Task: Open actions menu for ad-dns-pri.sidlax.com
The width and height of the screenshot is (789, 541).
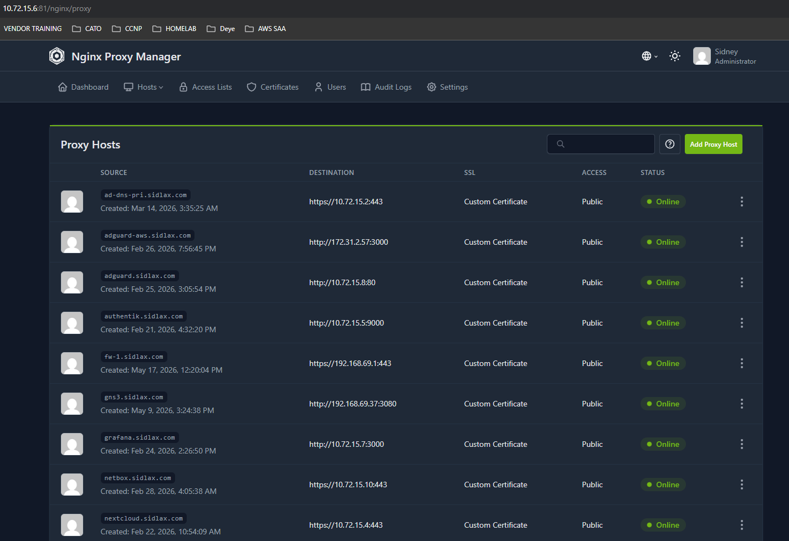Action: tap(742, 202)
